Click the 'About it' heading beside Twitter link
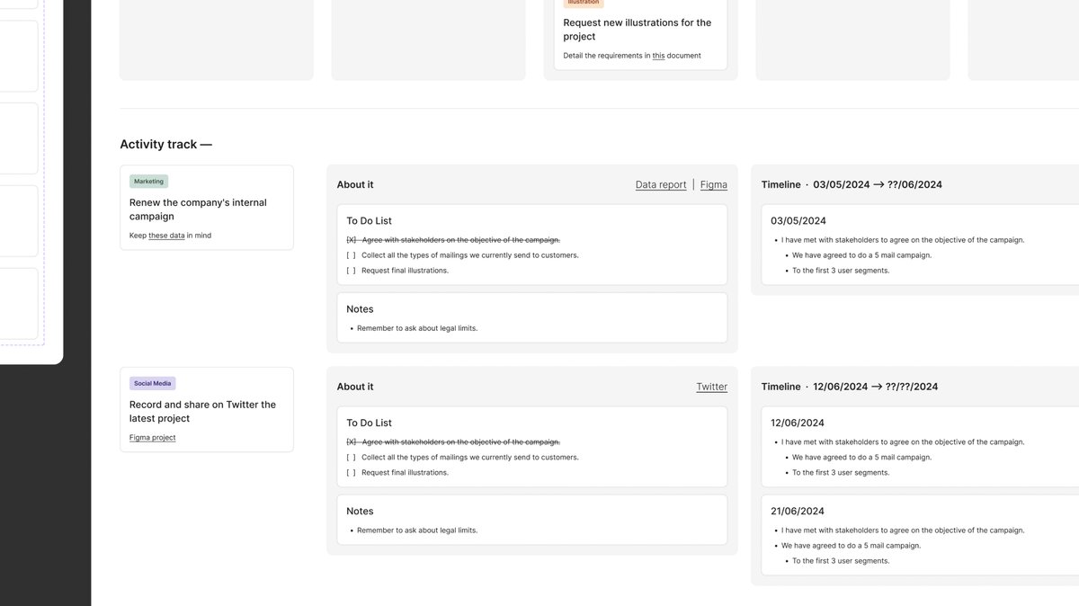This screenshot has width=1079, height=606. point(355,387)
